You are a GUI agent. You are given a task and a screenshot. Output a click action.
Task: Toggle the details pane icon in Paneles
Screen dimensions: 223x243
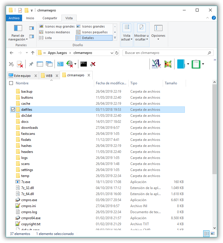(32, 36)
